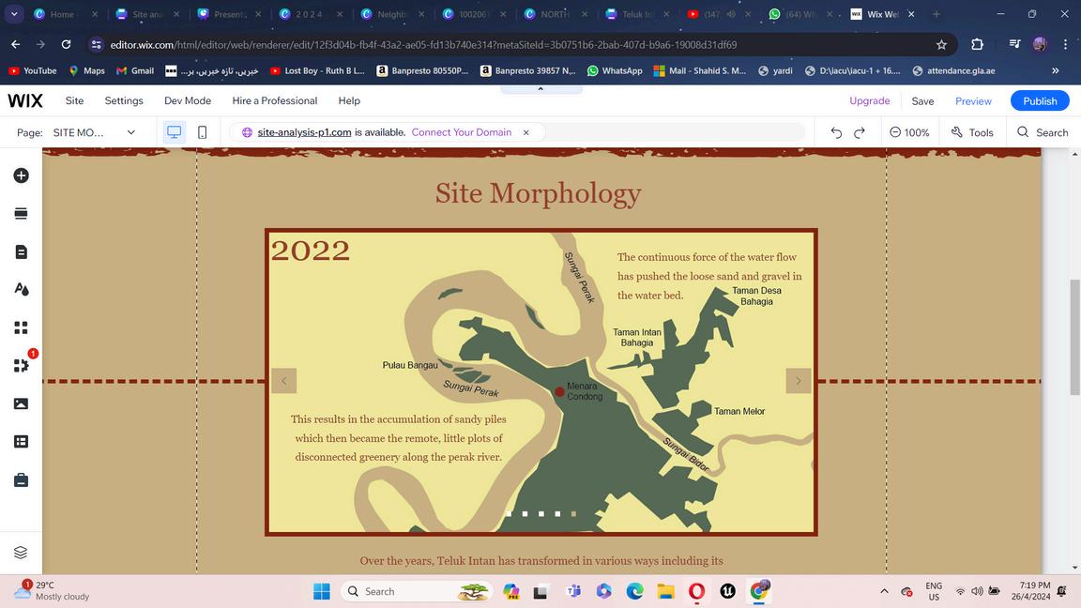
Task: Show more bookmarks chevron
Action: pyautogui.click(x=1056, y=70)
